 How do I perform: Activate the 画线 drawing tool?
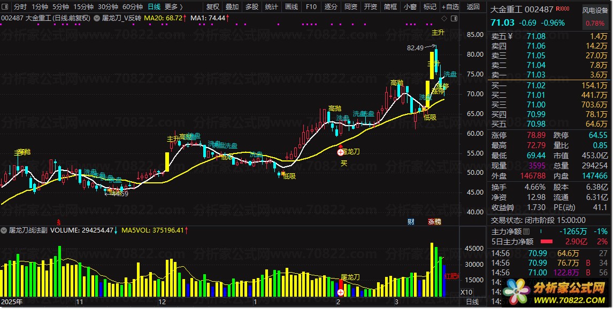pos(291,6)
